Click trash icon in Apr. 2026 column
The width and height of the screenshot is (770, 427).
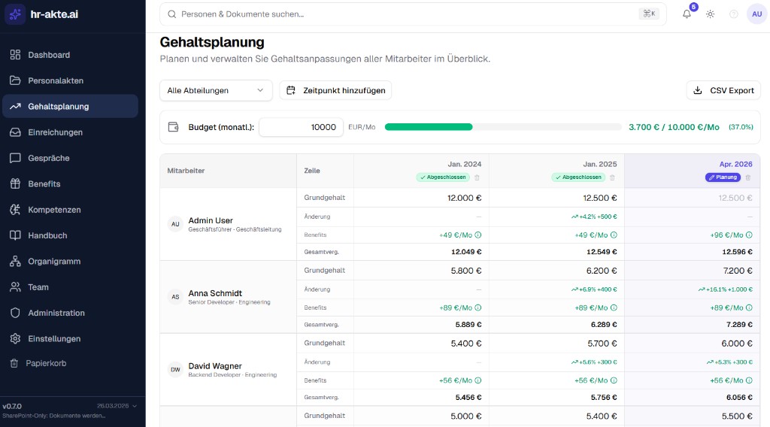[x=747, y=177]
